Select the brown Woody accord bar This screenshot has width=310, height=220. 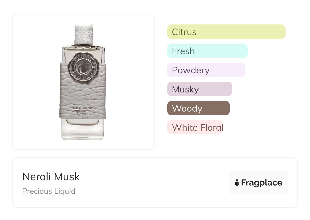[x=198, y=108]
